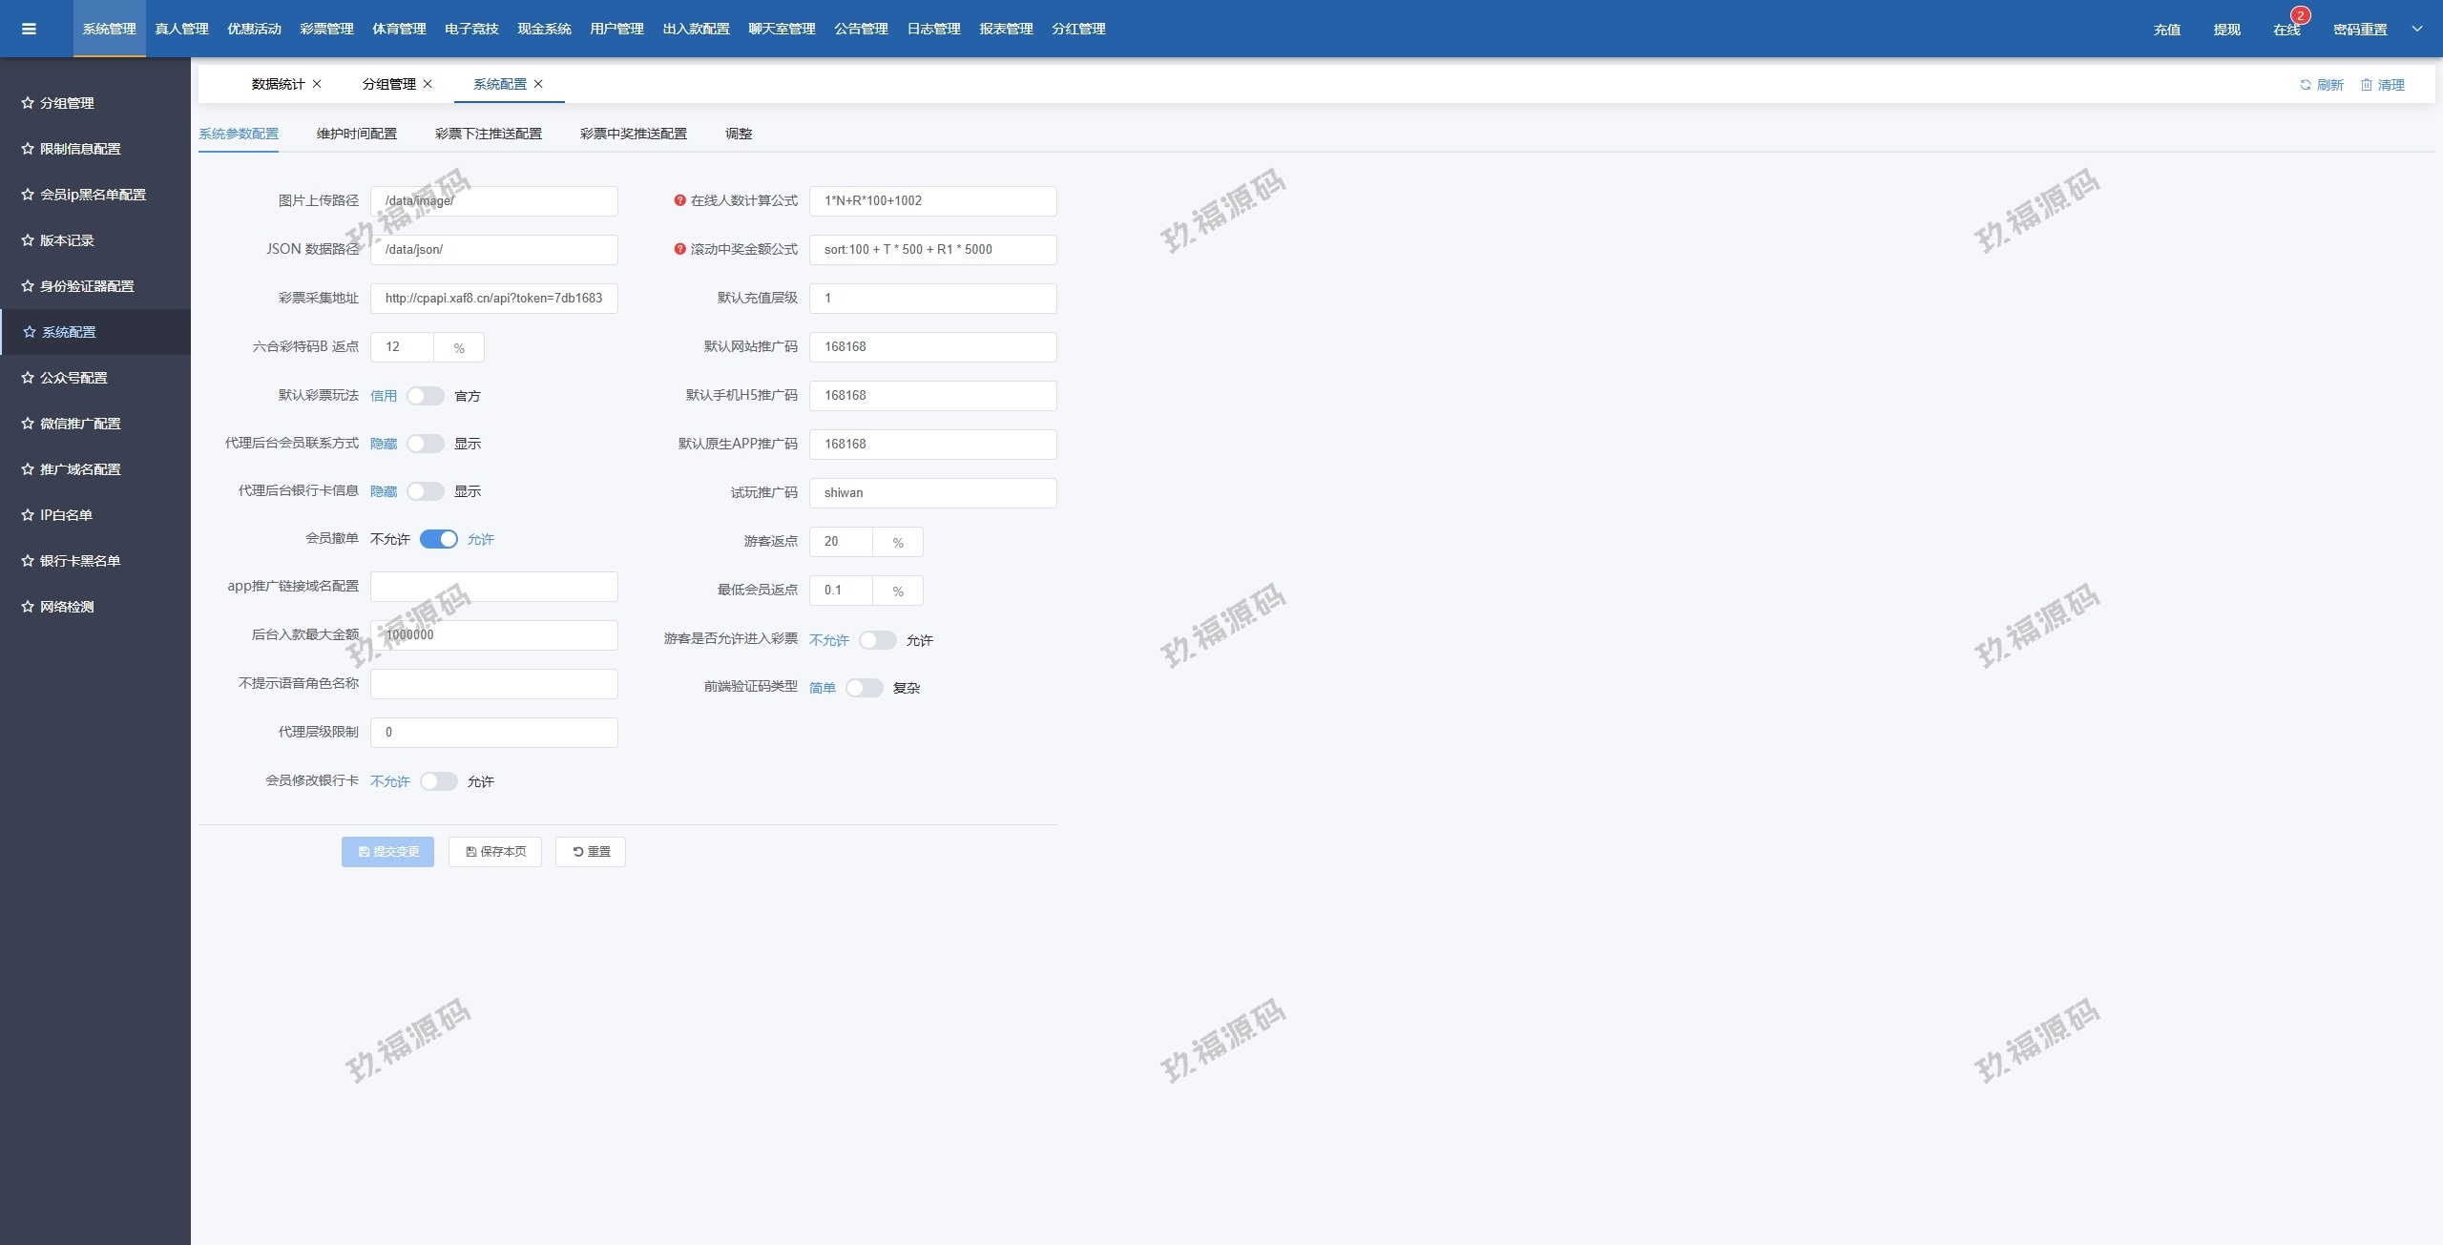Click the red help icon beside 在线人数计算公式

tap(679, 200)
